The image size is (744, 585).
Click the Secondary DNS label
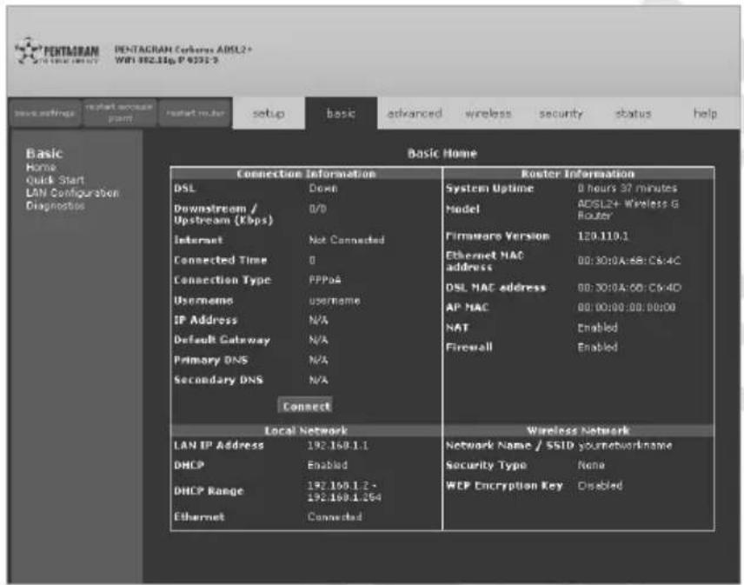pyautogui.click(x=218, y=380)
